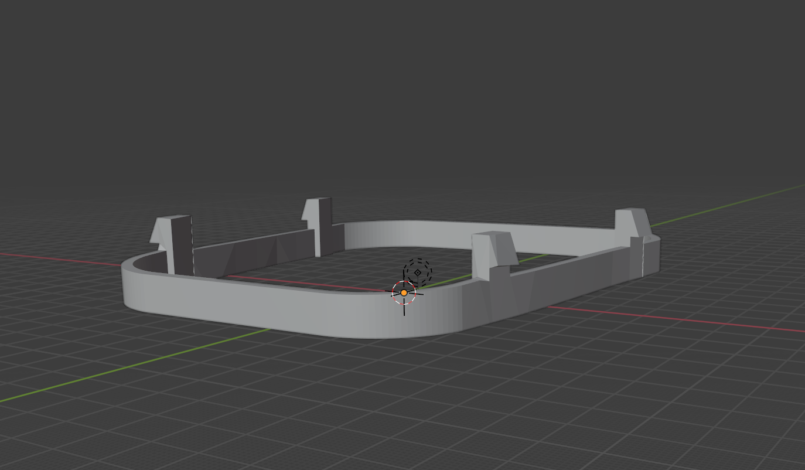Screen dimensions: 805x470
Task: Select the back-left upright post of frame
Action: pos(320,225)
